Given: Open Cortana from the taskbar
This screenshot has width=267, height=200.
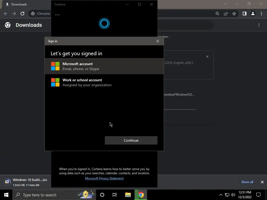Looking at the screenshot, I should 102,195.
